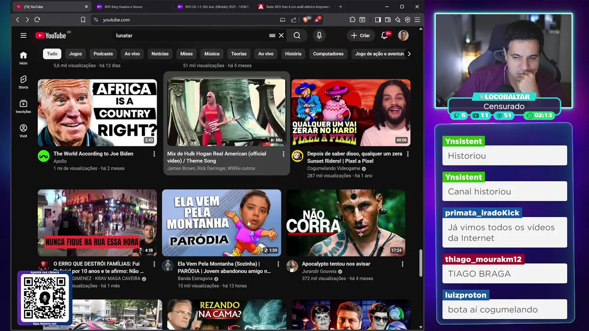Click the title Apocalypto tentou nos avisar
This screenshot has width=589, height=331.
click(336, 264)
